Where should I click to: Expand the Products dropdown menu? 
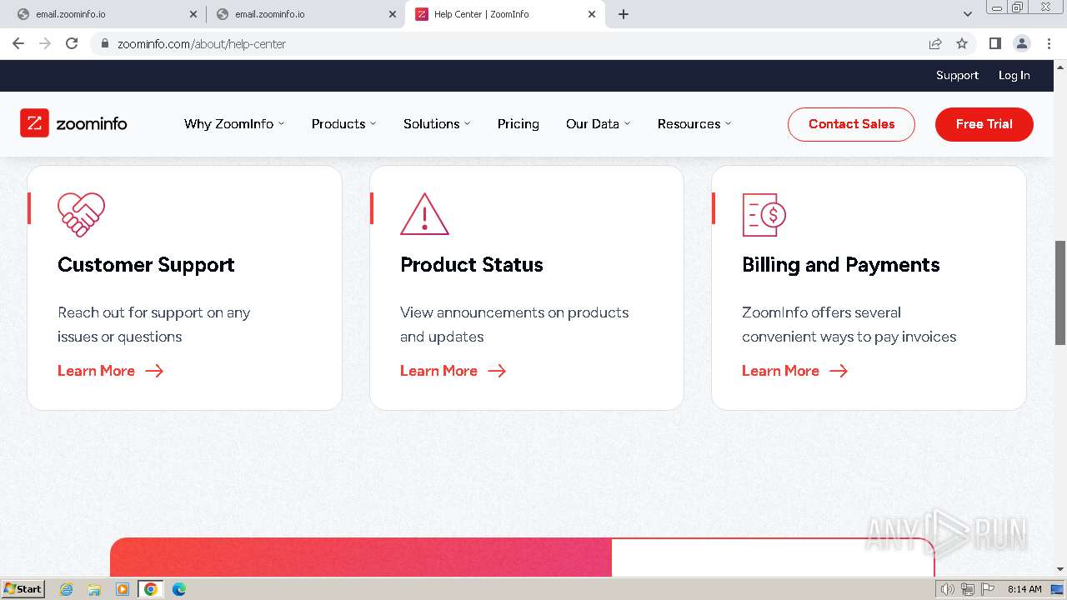pyautogui.click(x=343, y=123)
